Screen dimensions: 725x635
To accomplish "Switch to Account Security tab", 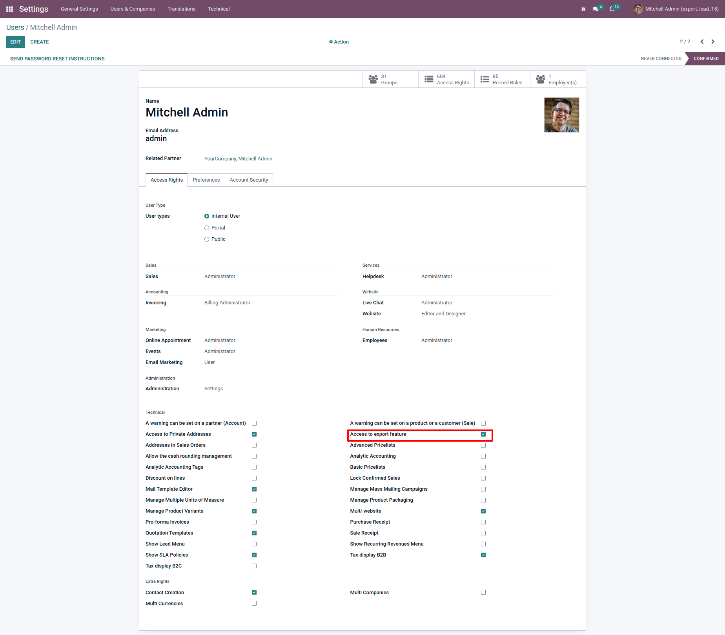I will [249, 180].
